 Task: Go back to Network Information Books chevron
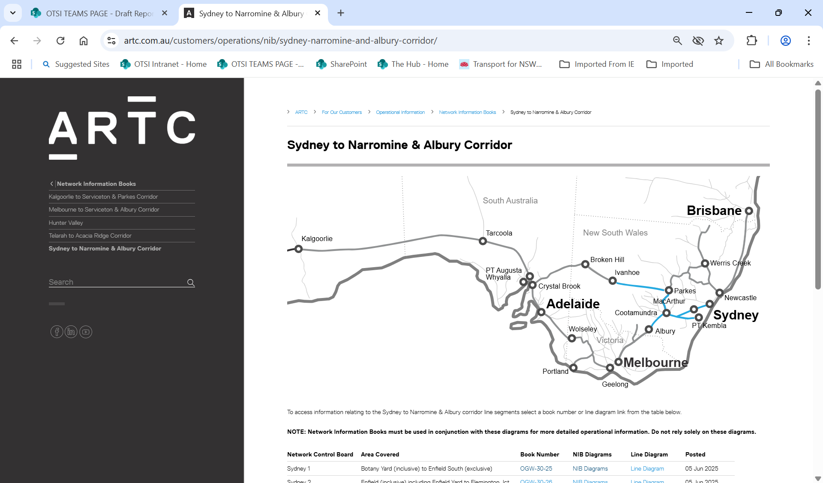(x=52, y=184)
